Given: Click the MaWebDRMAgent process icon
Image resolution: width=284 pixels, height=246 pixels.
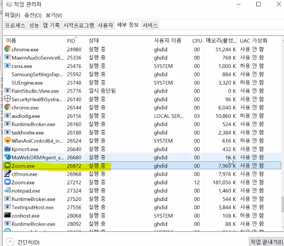Looking at the screenshot, I should click(x=7, y=157).
